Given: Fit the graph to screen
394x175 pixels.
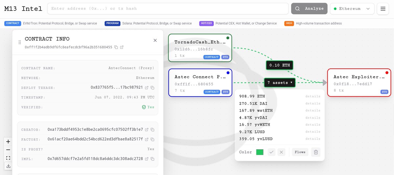Looking at the screenshot, I should click(8, 158).
